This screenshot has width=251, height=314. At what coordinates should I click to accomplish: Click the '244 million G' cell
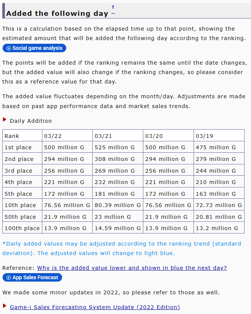[219, 170]
